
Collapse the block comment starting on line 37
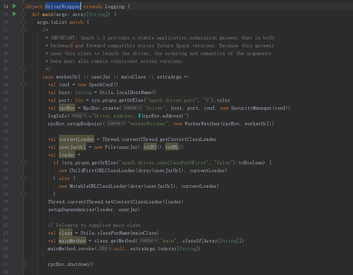click(x=23, y=30)
